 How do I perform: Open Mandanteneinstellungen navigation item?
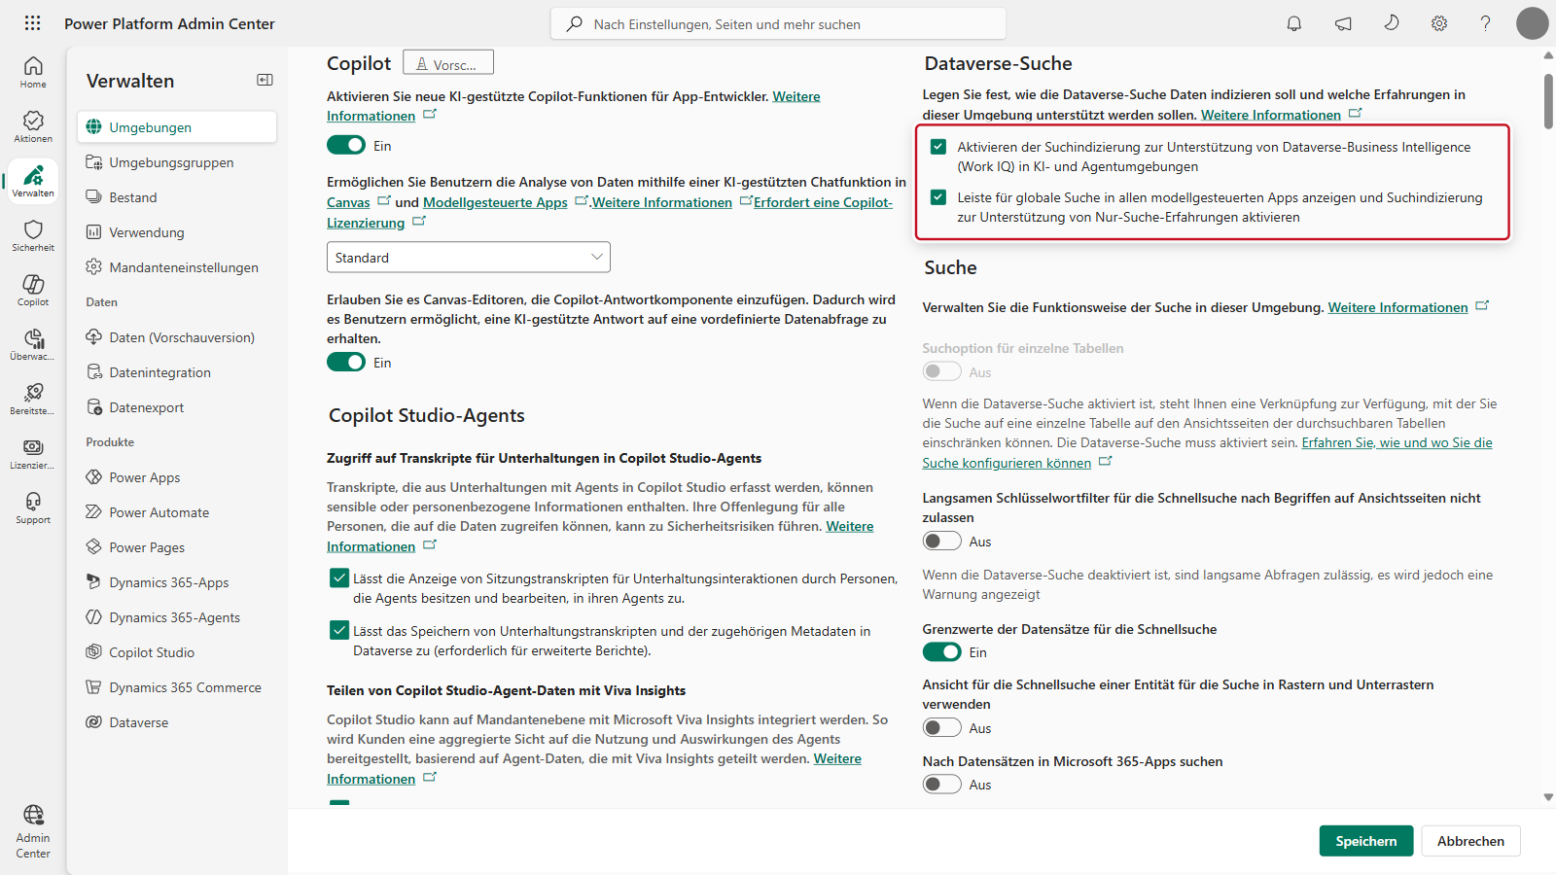(177, 266)
